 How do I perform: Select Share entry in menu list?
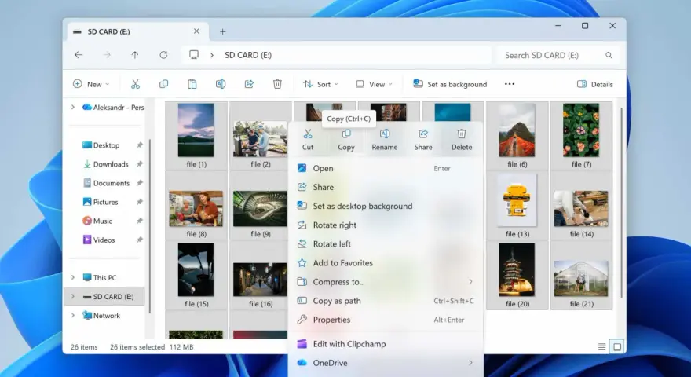point(386,187)
